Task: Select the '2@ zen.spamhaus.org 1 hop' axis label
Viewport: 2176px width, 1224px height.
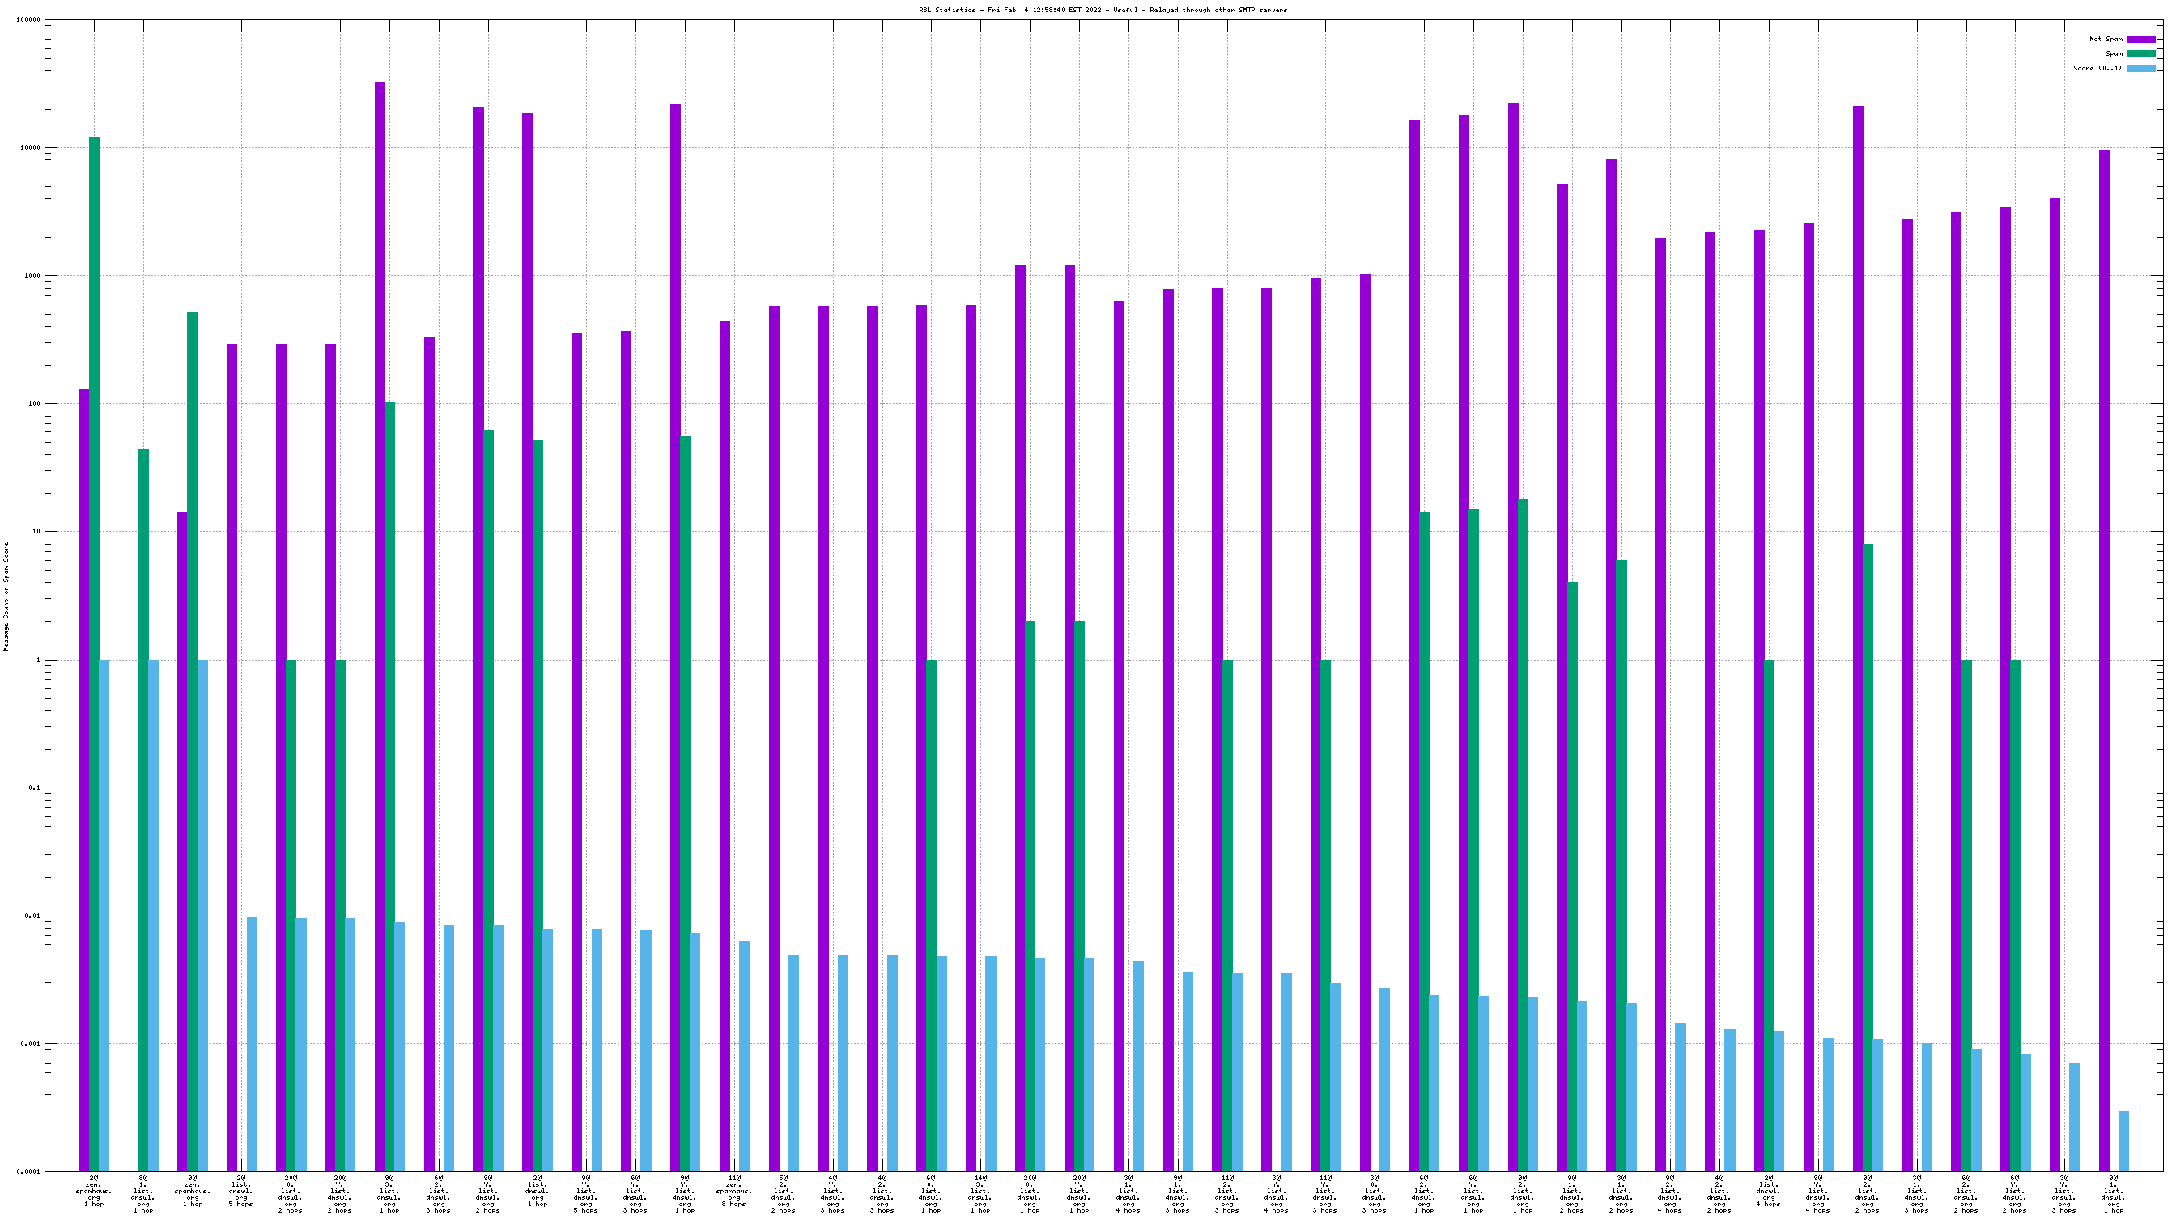Action: (94, 1189)
